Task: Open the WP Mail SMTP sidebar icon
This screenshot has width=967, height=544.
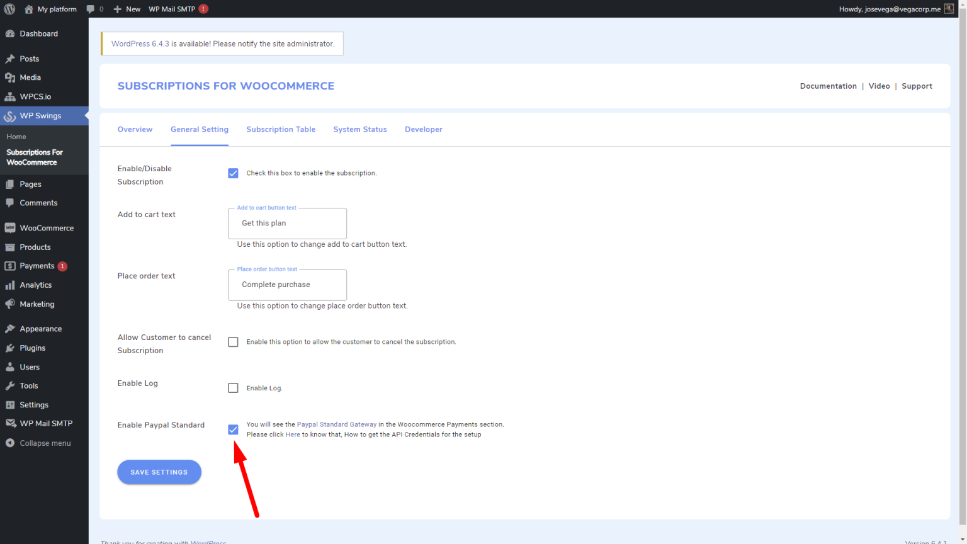Action: pyautogui.click(x=11, y=422)
